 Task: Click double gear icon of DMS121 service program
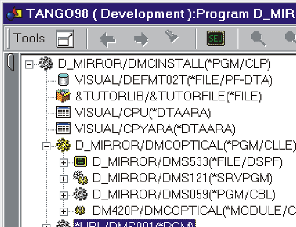(x=81, y=178)
